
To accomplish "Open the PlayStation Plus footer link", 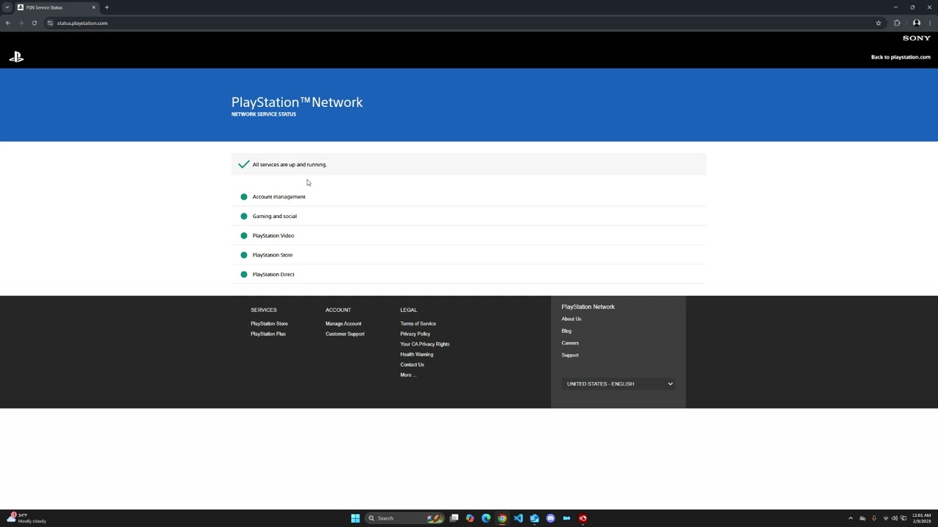I will click(x=268, y=334).
